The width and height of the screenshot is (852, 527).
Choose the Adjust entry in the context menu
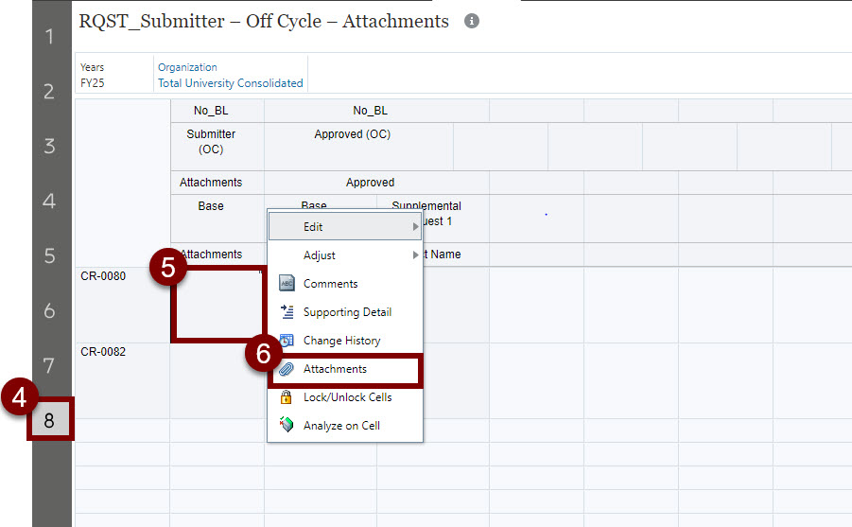(x=319, y=255)
